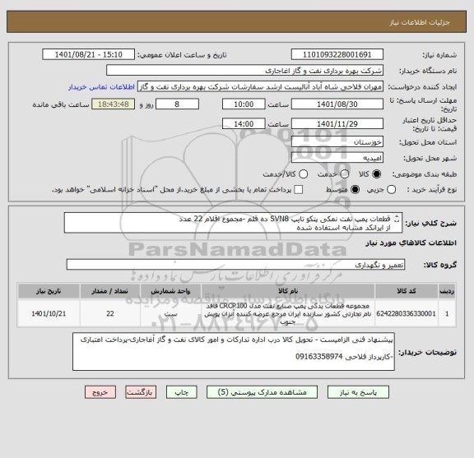The height and width of the screenshot is (458, 474).
Task: Click the شرح کلی نیاز label
Action: coord(430,224)
